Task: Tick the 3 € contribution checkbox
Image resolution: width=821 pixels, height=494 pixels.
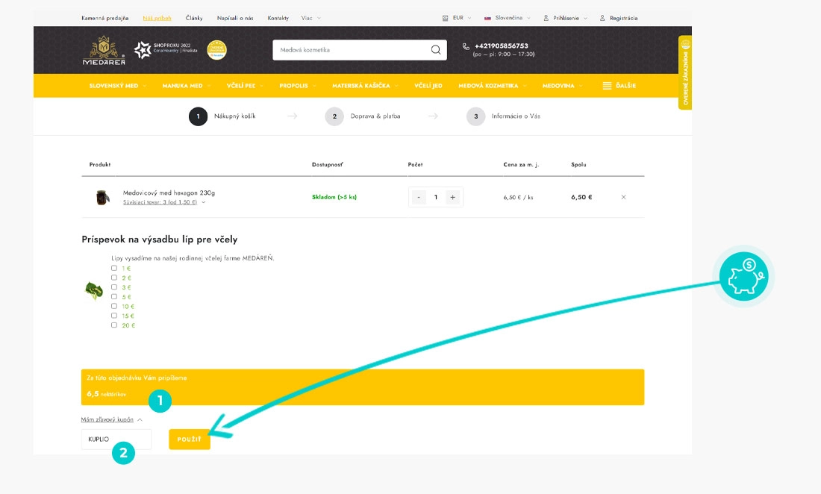Action: tap(114, 287)
